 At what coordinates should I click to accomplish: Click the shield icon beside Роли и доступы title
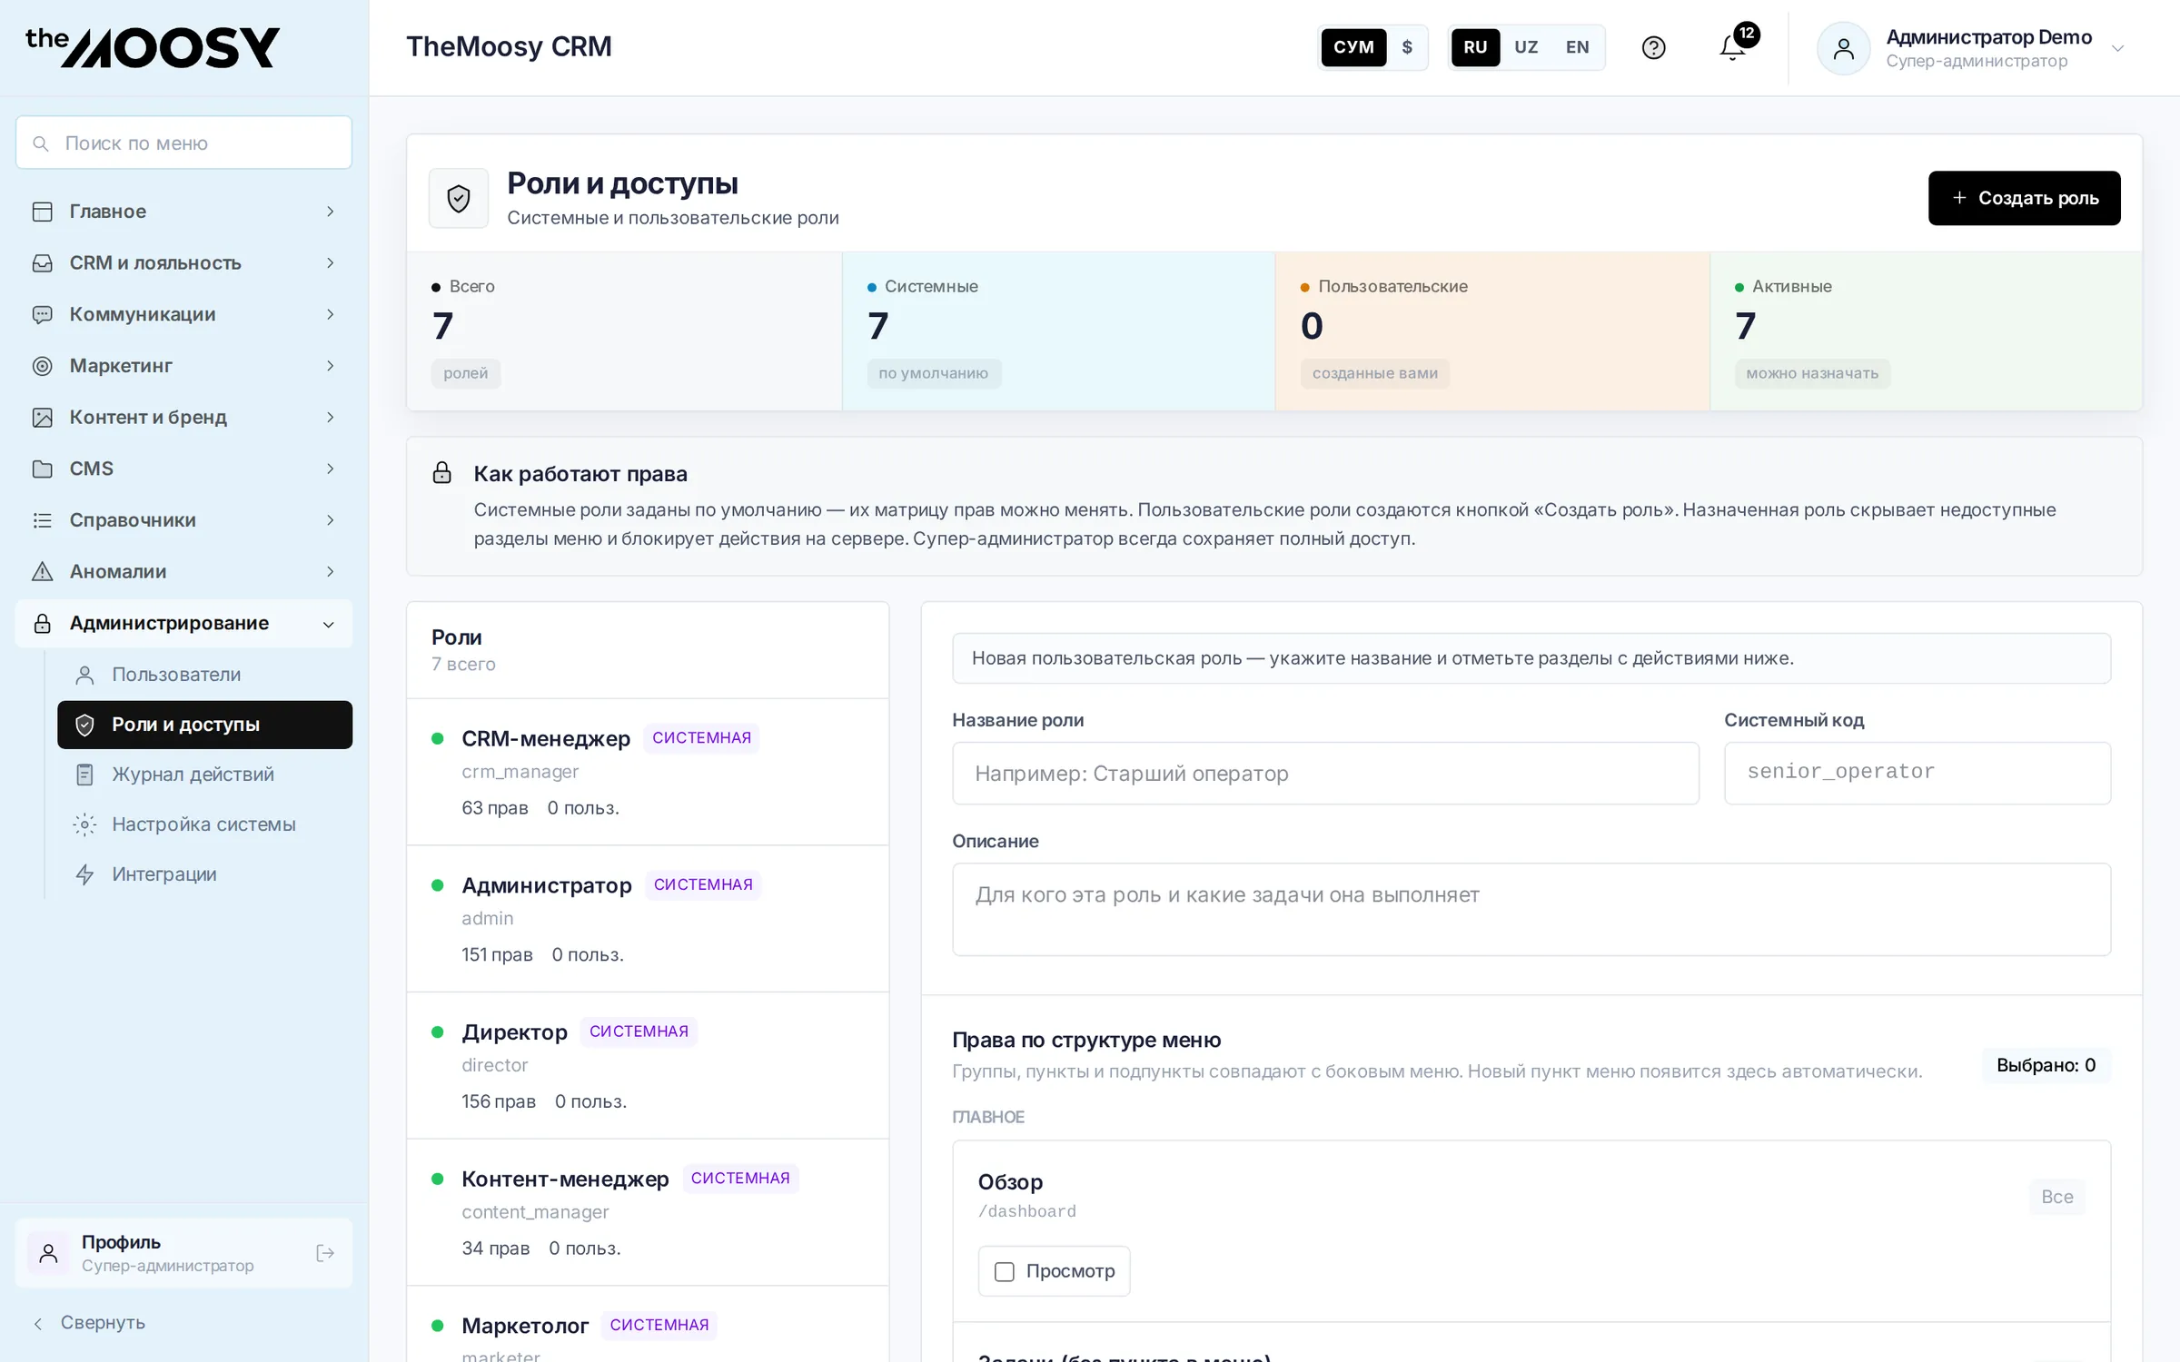click(459, 198)
